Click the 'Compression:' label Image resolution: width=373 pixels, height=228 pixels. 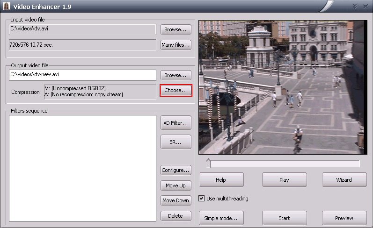coord(26,92)
